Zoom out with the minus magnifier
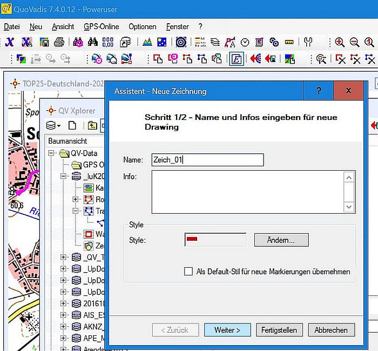 point(355,42)
